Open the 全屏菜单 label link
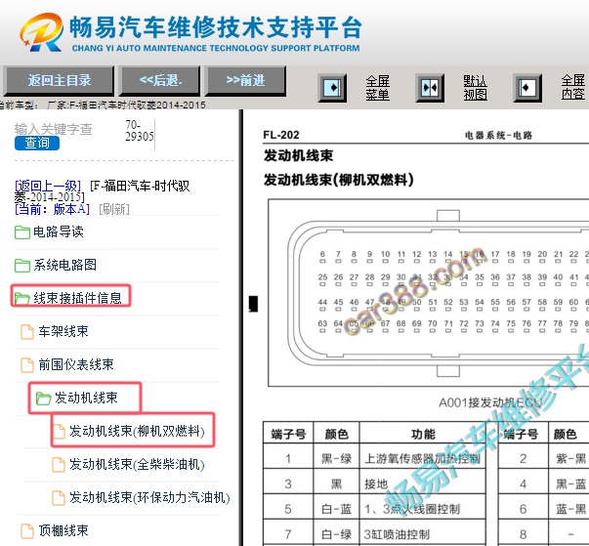589x546 pixels. (x=377, y=88)
